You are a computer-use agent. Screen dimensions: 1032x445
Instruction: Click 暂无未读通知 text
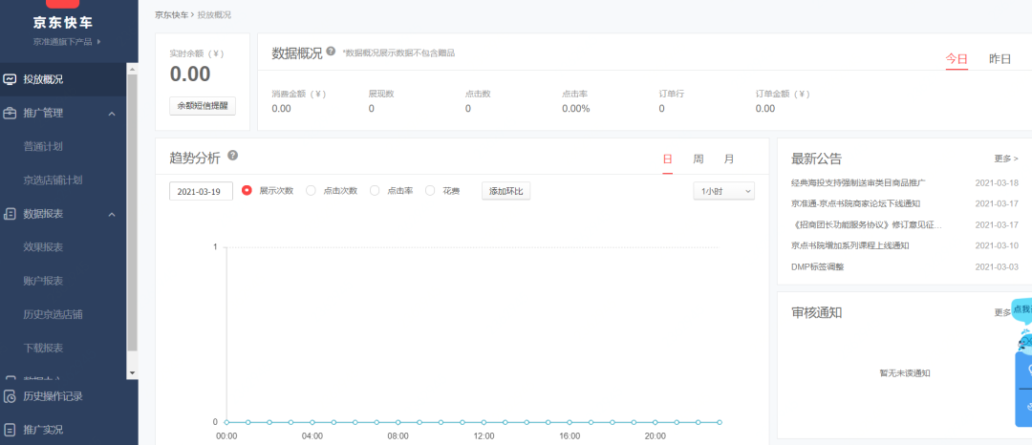pos(904,373)
